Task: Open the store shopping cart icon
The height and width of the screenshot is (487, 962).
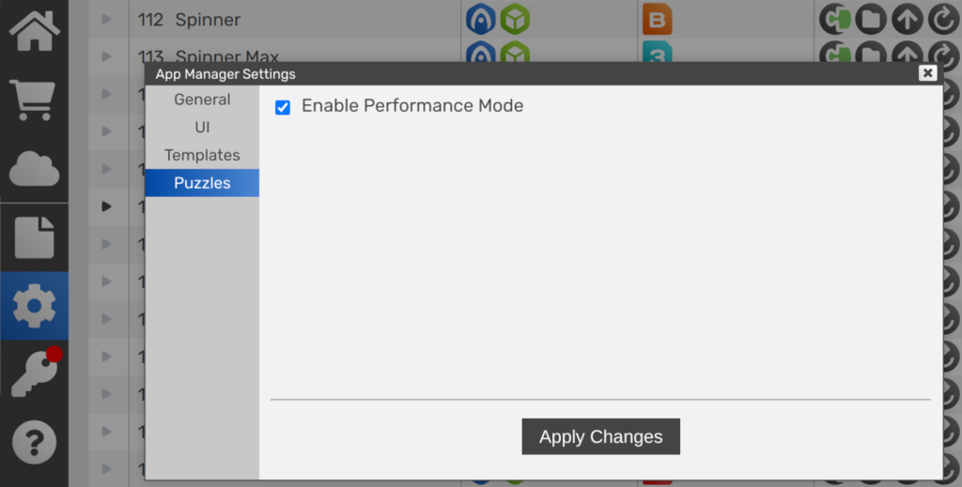Action: pyautogui.click(x=34, y=99)
